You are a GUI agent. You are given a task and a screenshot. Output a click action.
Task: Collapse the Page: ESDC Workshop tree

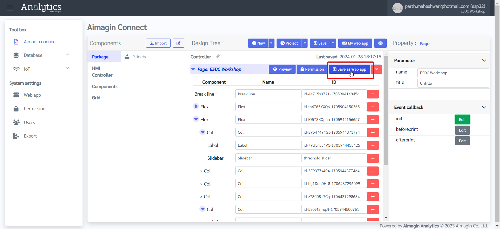point(193,69)
